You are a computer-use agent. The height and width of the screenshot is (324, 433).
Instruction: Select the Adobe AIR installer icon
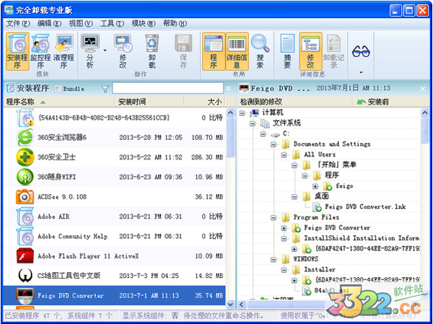tap(25, 216)
